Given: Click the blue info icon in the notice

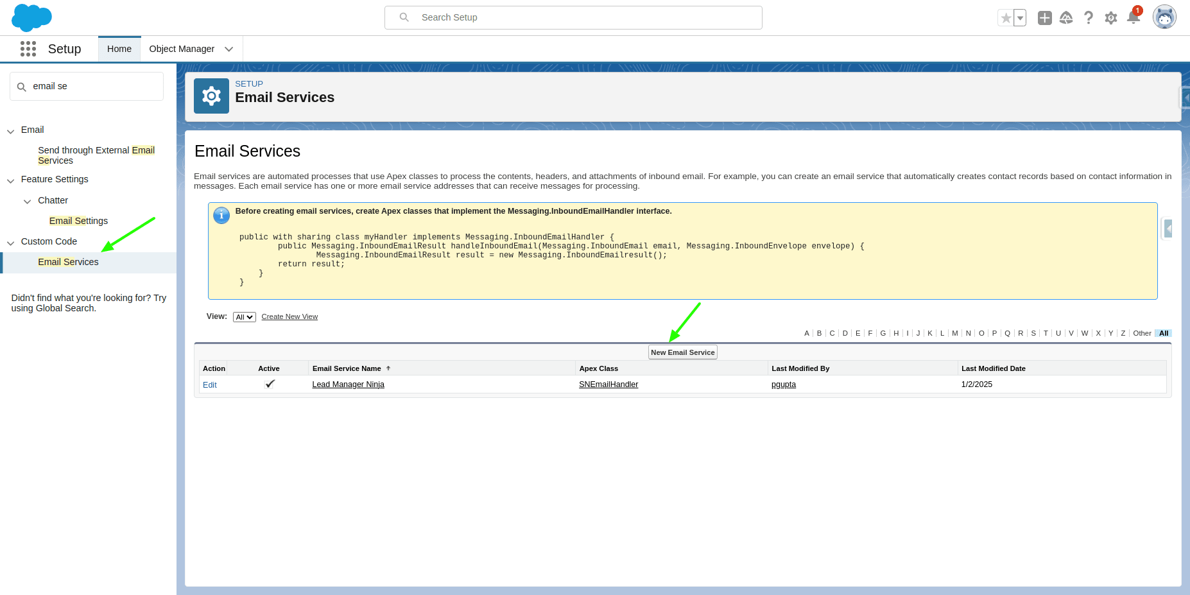Looking at the screenshot, I should click(221, 216).
